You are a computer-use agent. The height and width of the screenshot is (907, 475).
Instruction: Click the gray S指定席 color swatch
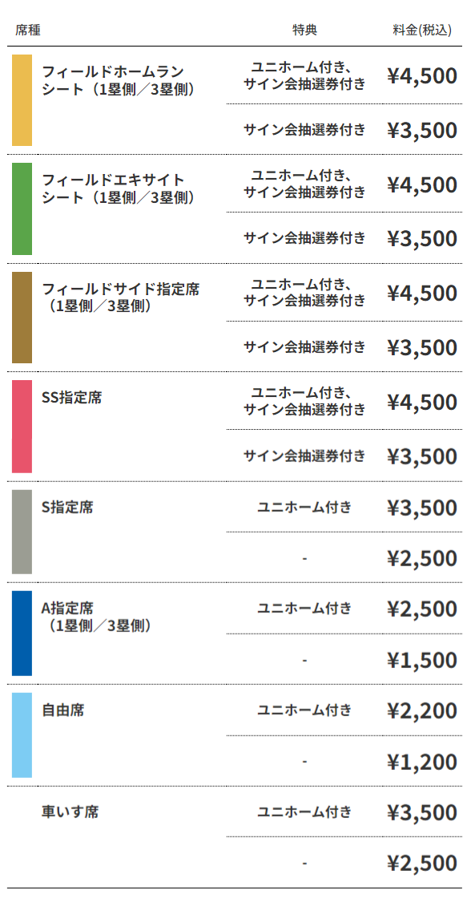pyautogui.click(x=22, y=532)
